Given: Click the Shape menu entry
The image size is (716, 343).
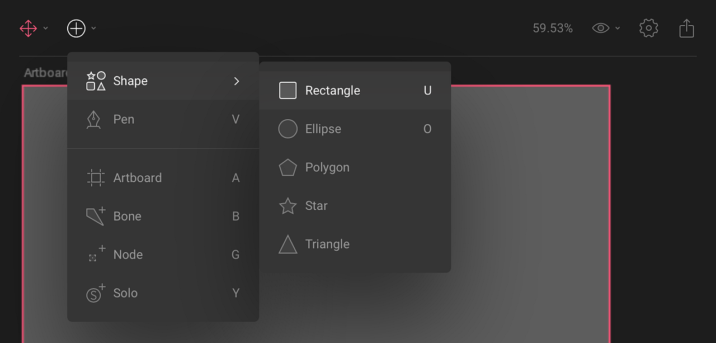Looking at the screenshot, I should [130, 81].
